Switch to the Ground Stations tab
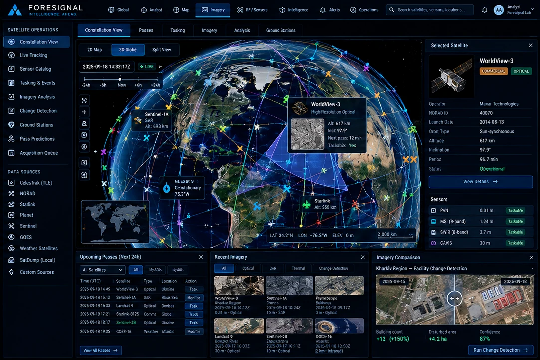The height and width of the screenshot is (360, 540). point(281,30)
